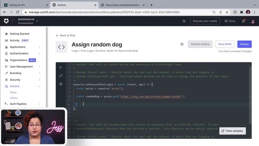Expand the Auth Pipeline menu
259x146 pixels.
tap(23, 104)
